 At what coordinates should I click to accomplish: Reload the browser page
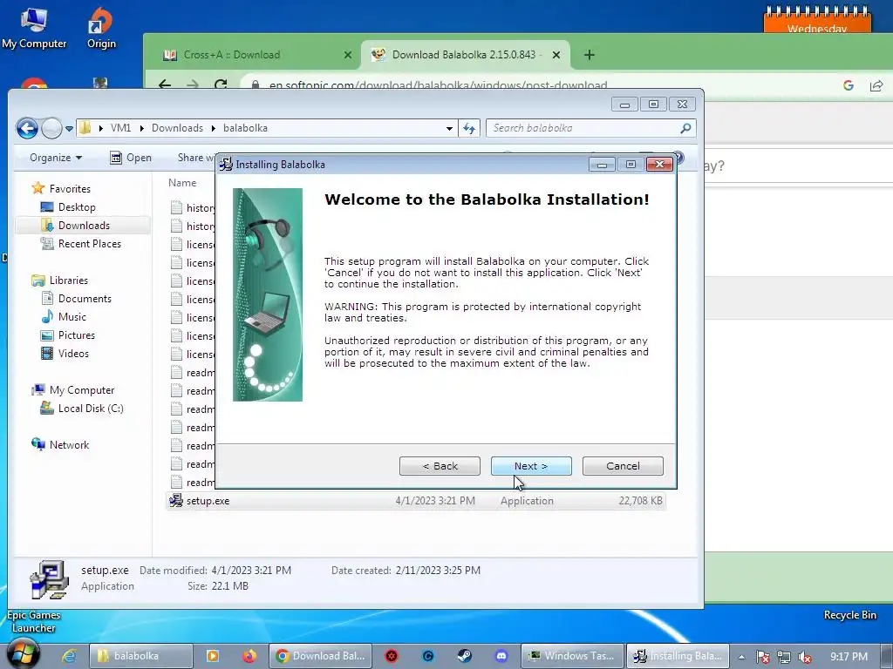pos(221,84)
